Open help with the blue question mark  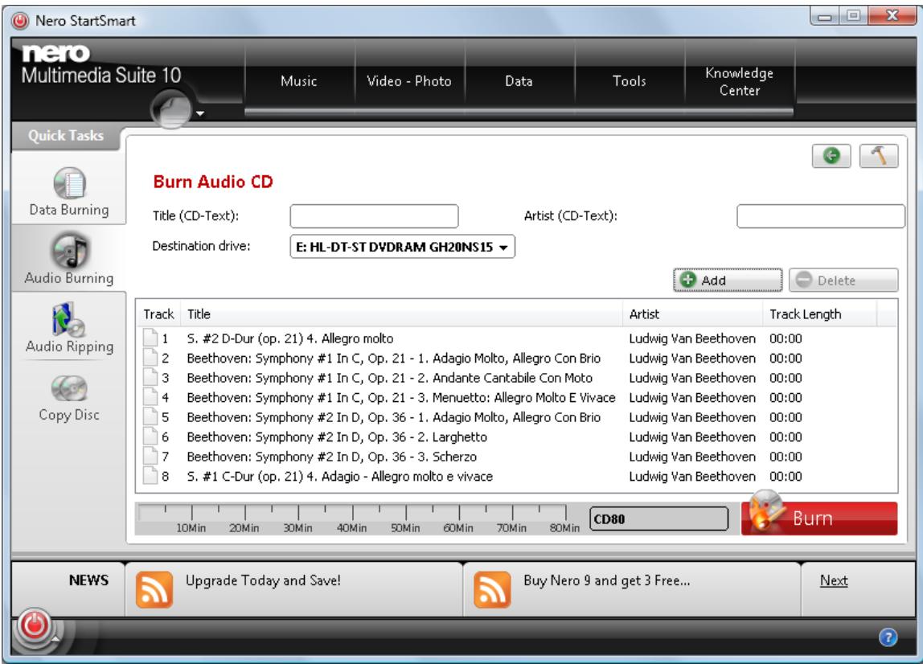(888, 637)
